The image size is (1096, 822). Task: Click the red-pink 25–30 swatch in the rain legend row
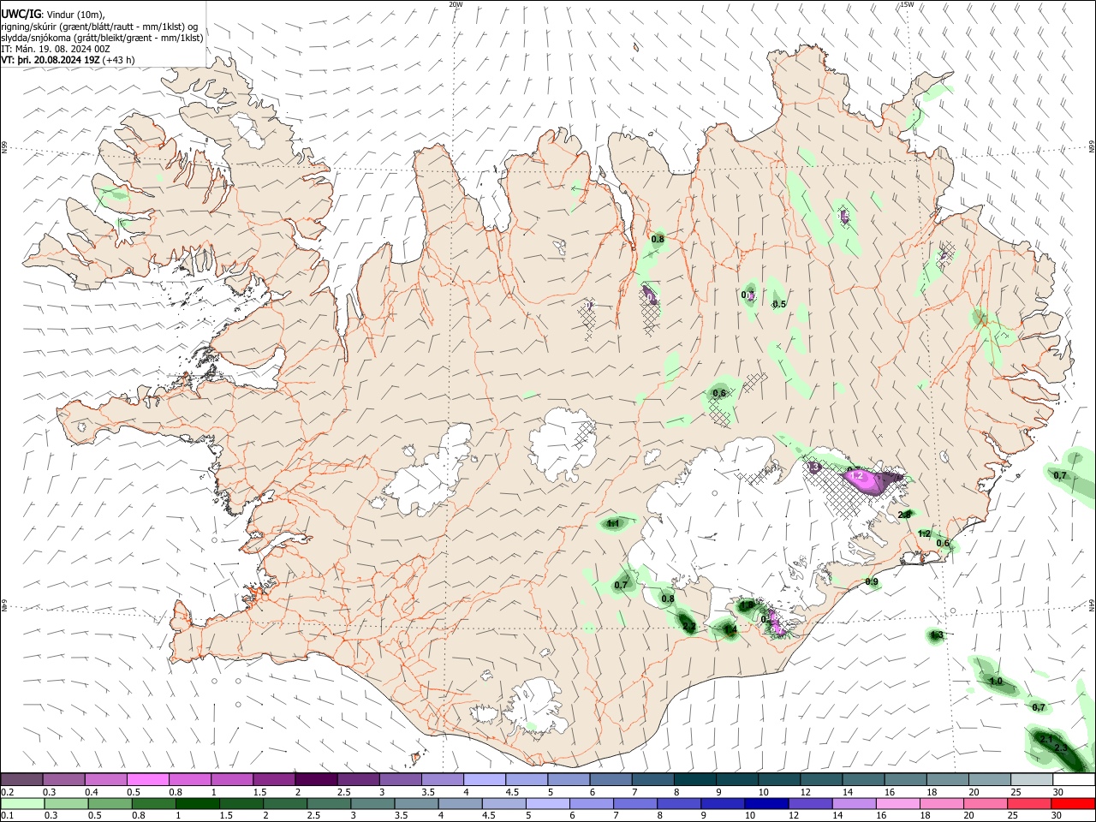click(x=1029, y=803)
